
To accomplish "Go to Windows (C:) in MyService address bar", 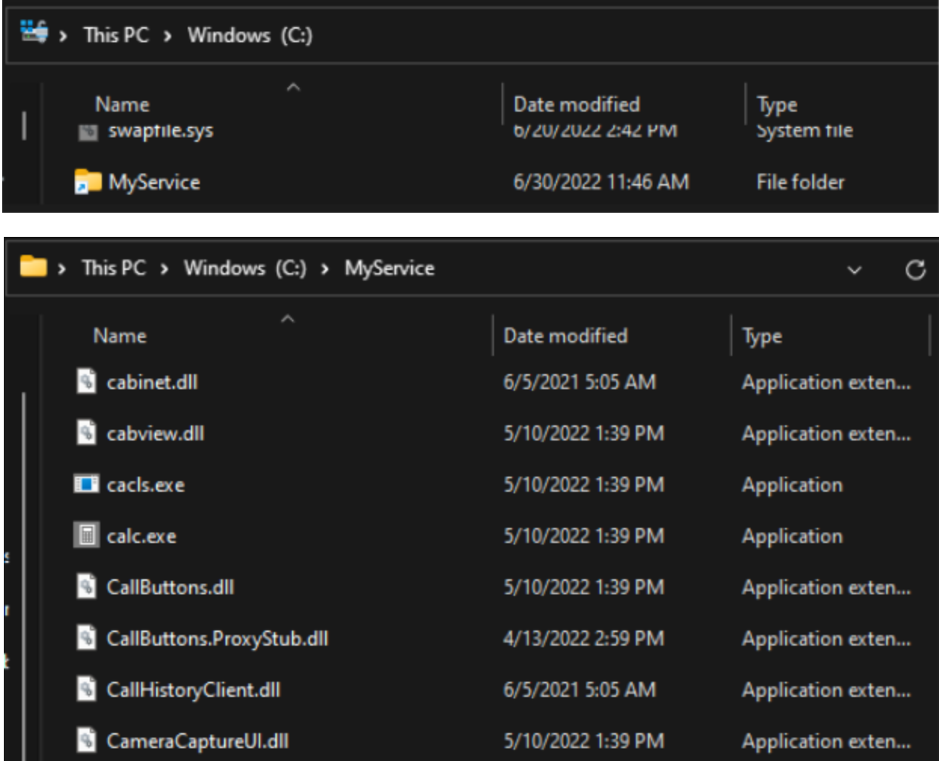I will [x=245, y=268].
